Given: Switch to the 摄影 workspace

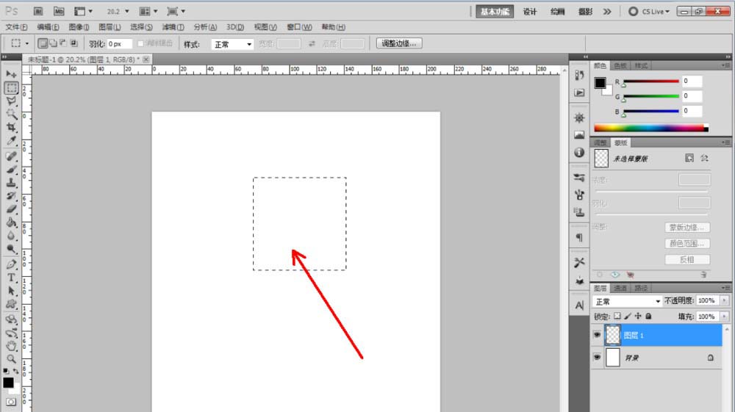Looking at the screenshot, I should (x=586, y=12).
